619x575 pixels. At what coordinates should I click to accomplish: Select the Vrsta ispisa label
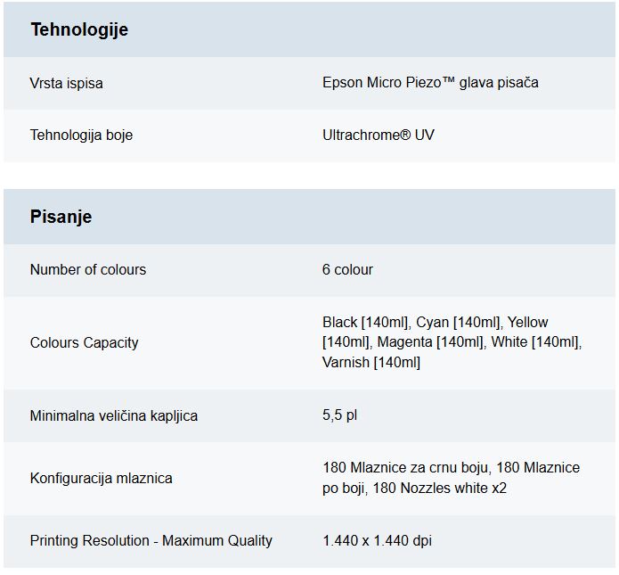66,84
